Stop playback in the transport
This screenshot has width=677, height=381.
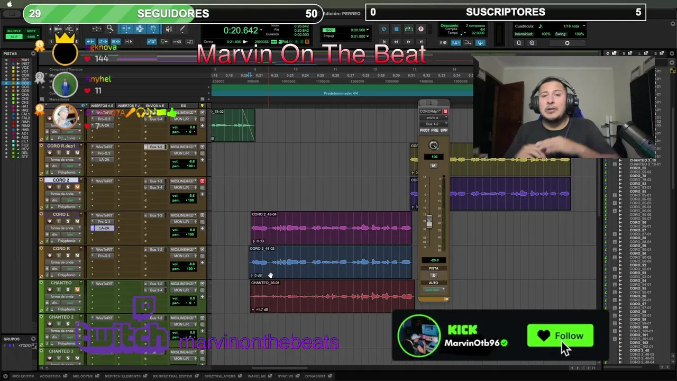396,29
